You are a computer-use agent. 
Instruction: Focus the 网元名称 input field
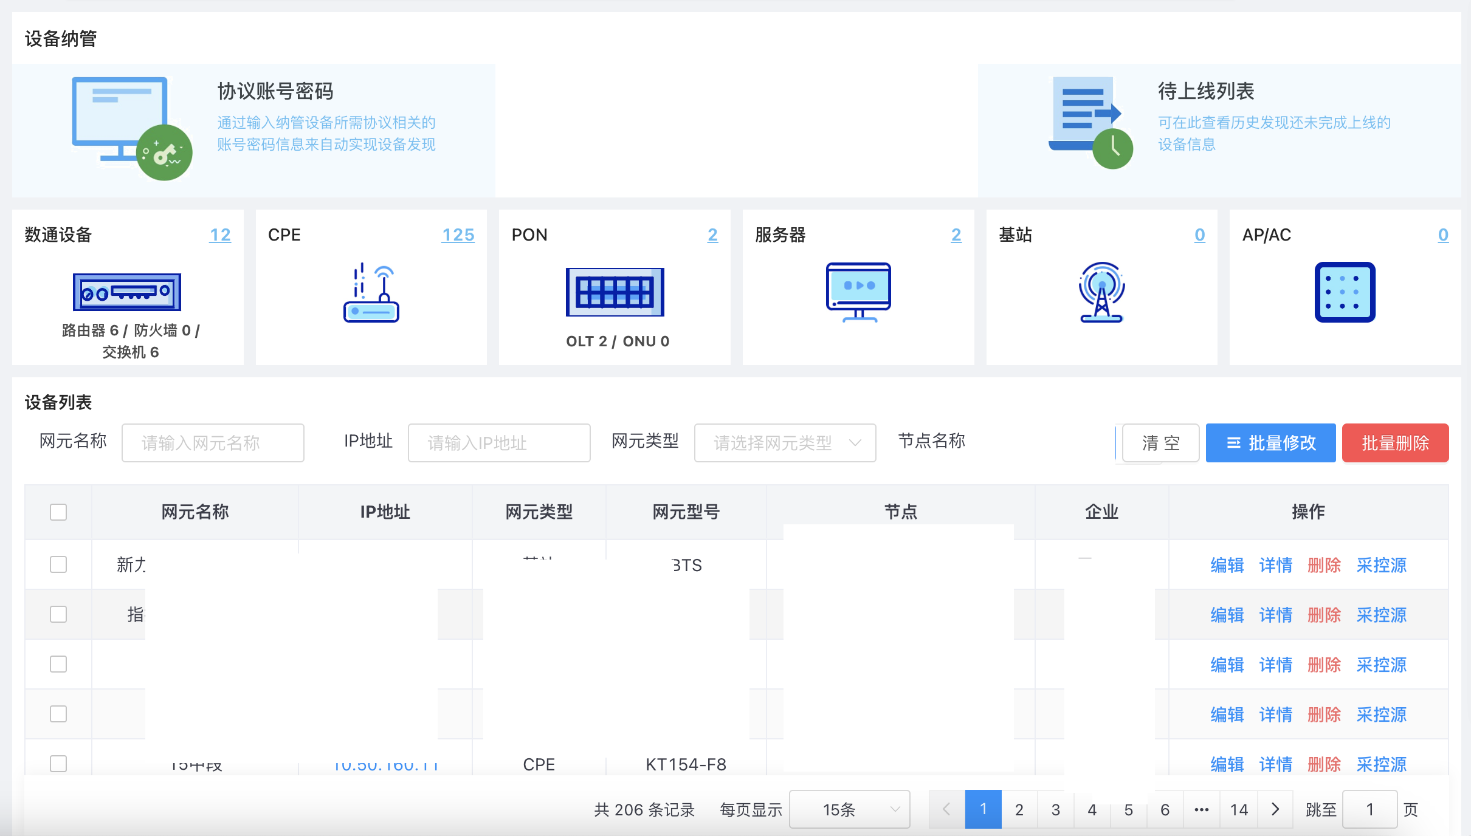(x=213, y=443)
